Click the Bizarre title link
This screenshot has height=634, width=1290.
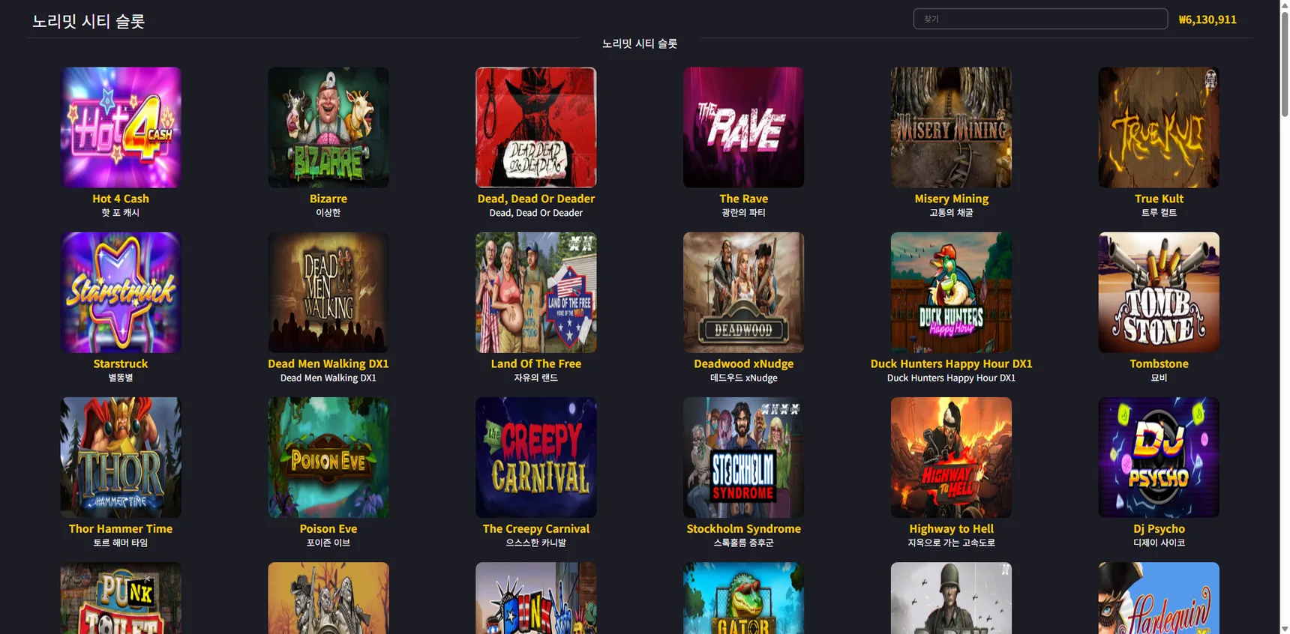328,199
